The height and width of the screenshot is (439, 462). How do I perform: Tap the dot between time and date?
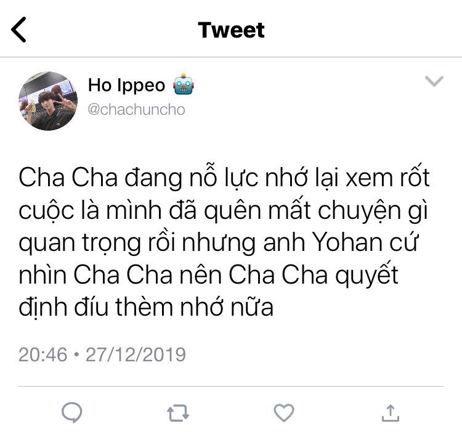click(x=76, y=355)
